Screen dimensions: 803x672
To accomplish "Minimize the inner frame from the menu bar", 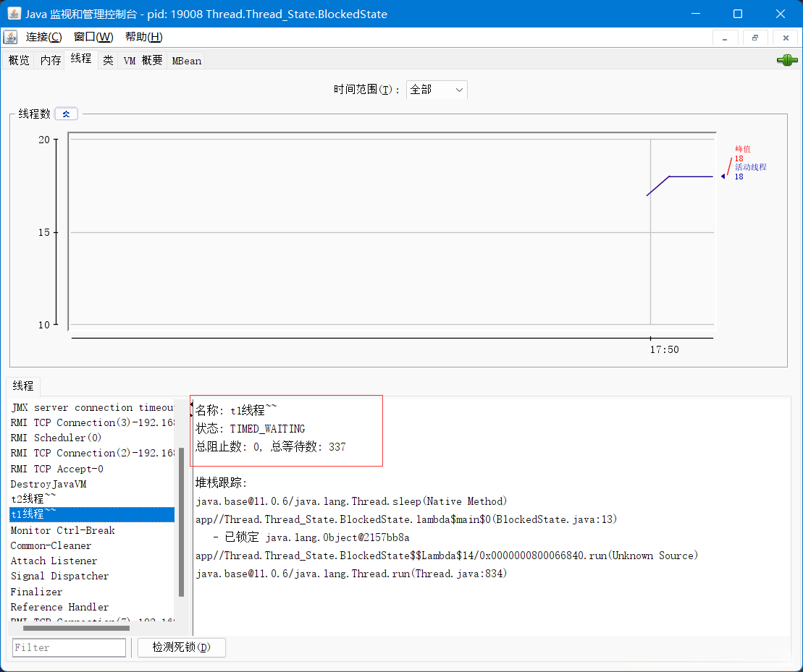I will [725, 38].
